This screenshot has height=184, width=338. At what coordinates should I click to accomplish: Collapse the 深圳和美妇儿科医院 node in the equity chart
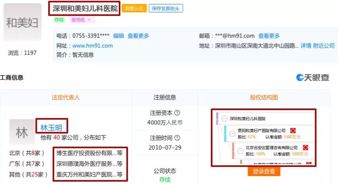point(224,119)
